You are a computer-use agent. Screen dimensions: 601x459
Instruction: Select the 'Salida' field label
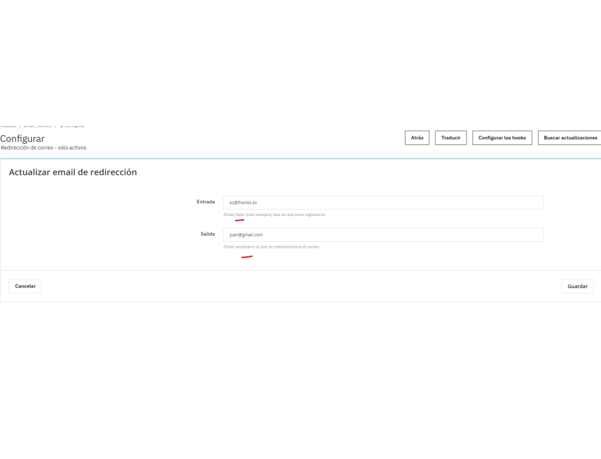click(208, 234)
